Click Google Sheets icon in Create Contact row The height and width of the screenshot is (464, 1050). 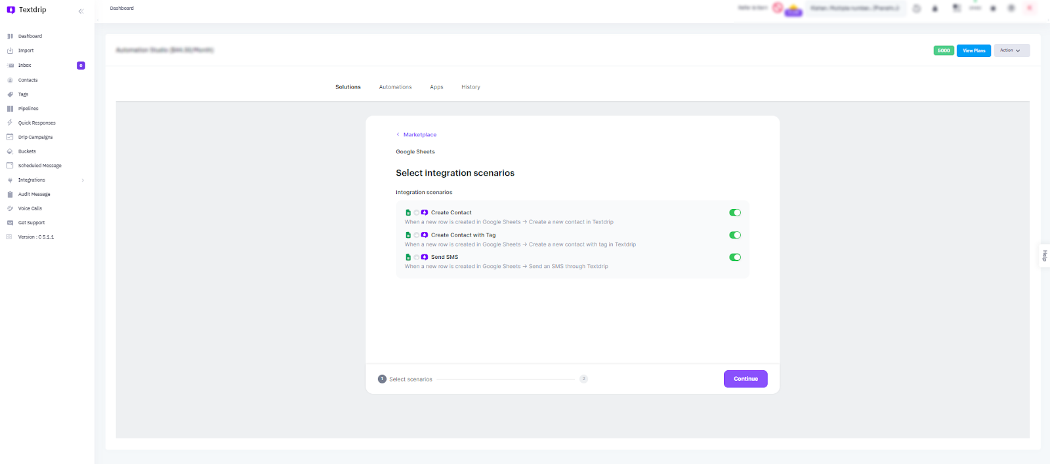click(x=408, y=212)
